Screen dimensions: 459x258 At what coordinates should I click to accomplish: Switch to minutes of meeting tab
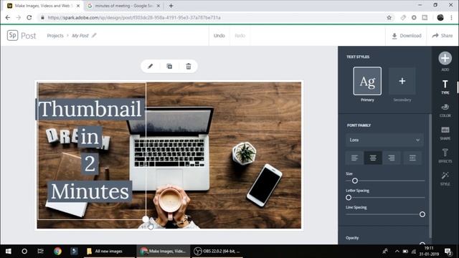click(x=123, y=6)
